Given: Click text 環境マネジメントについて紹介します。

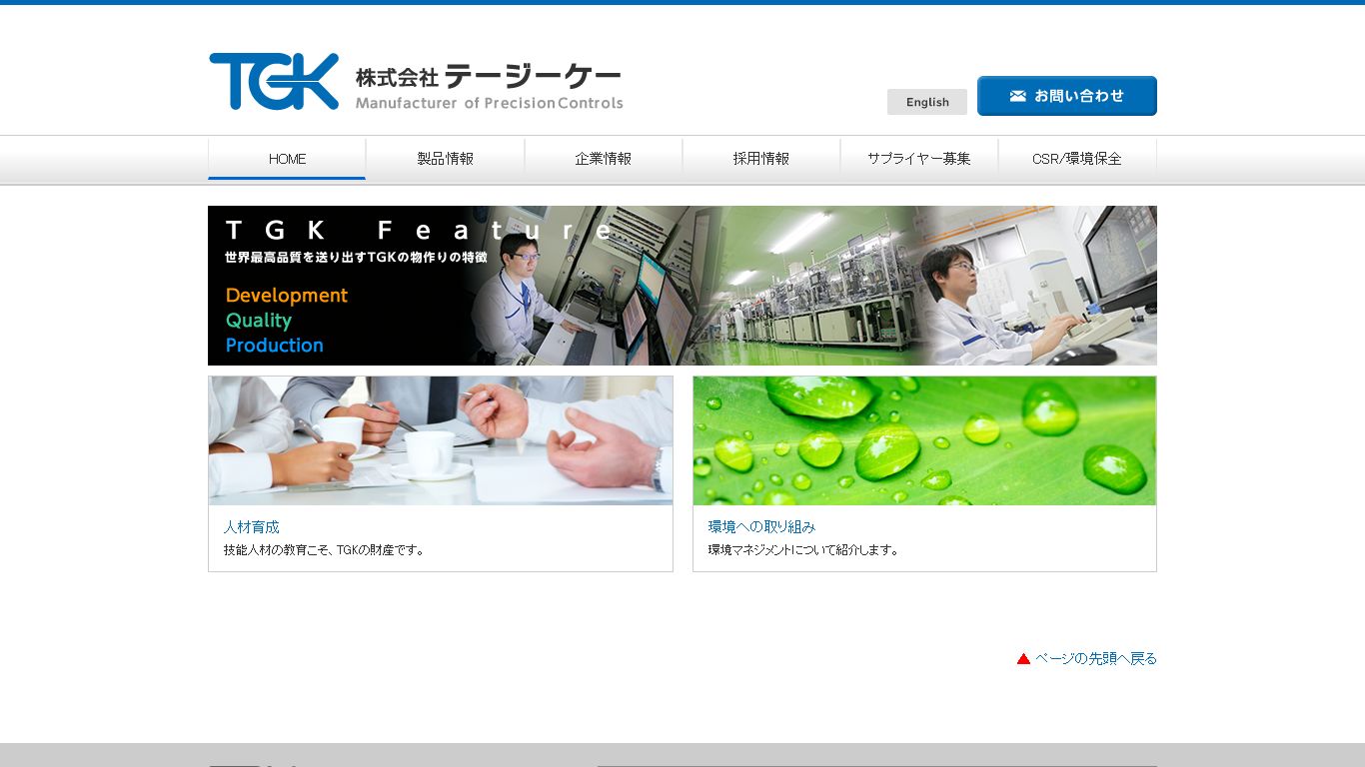Looking at the screenshot, I should coord(803,550).
